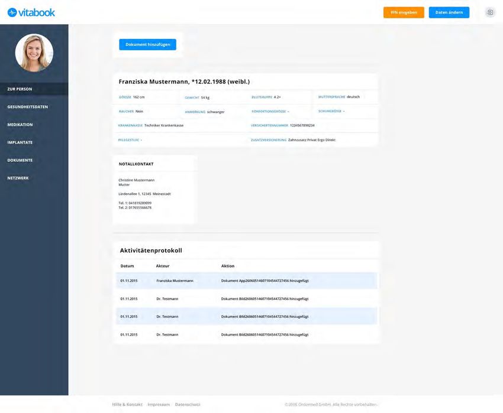Go to Gesundheitsdaten section
Image resolution: width=503 pixels, height=413 pixels.
(28, 107)
